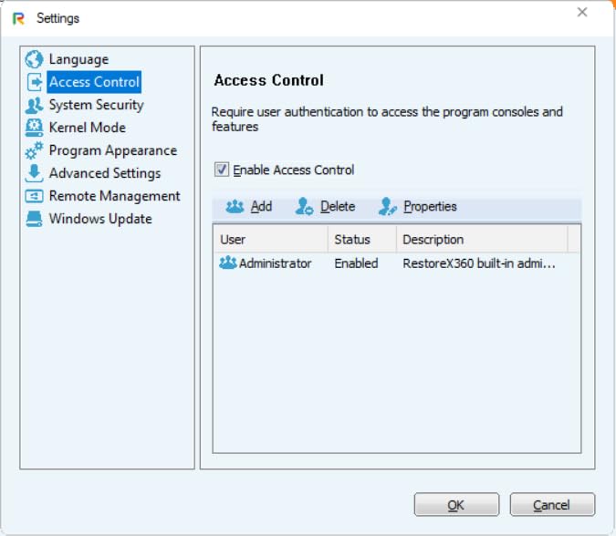Click the Advanced Settings download icon
The image size is (616, 536).
pyautogui.click(x=34, y=173)
